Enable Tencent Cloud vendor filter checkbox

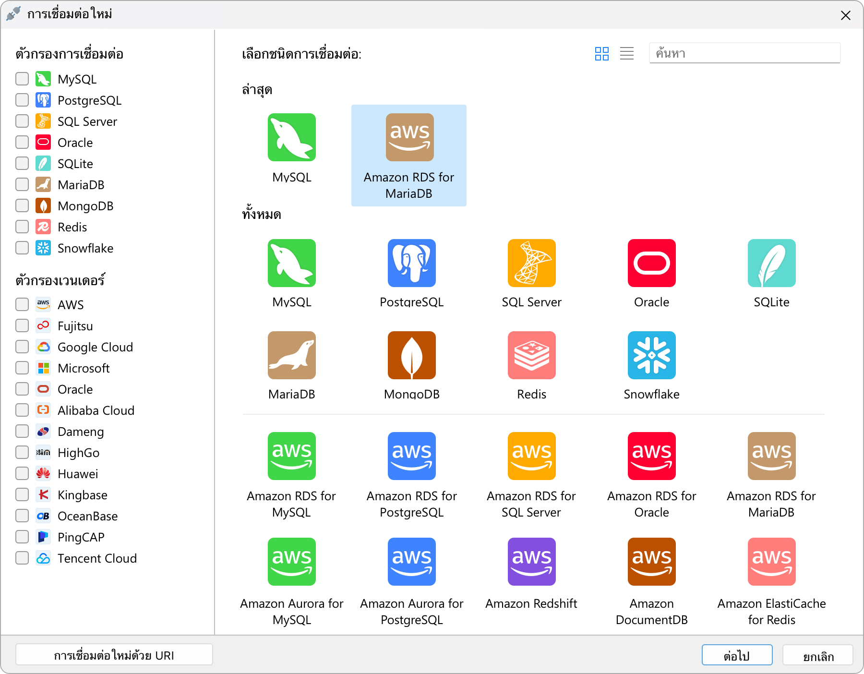22,558
